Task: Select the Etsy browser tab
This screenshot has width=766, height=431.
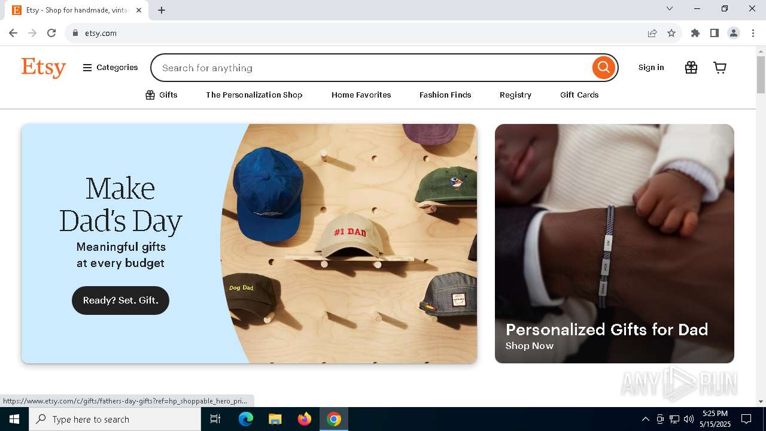Action: click(x=77, y=10)
